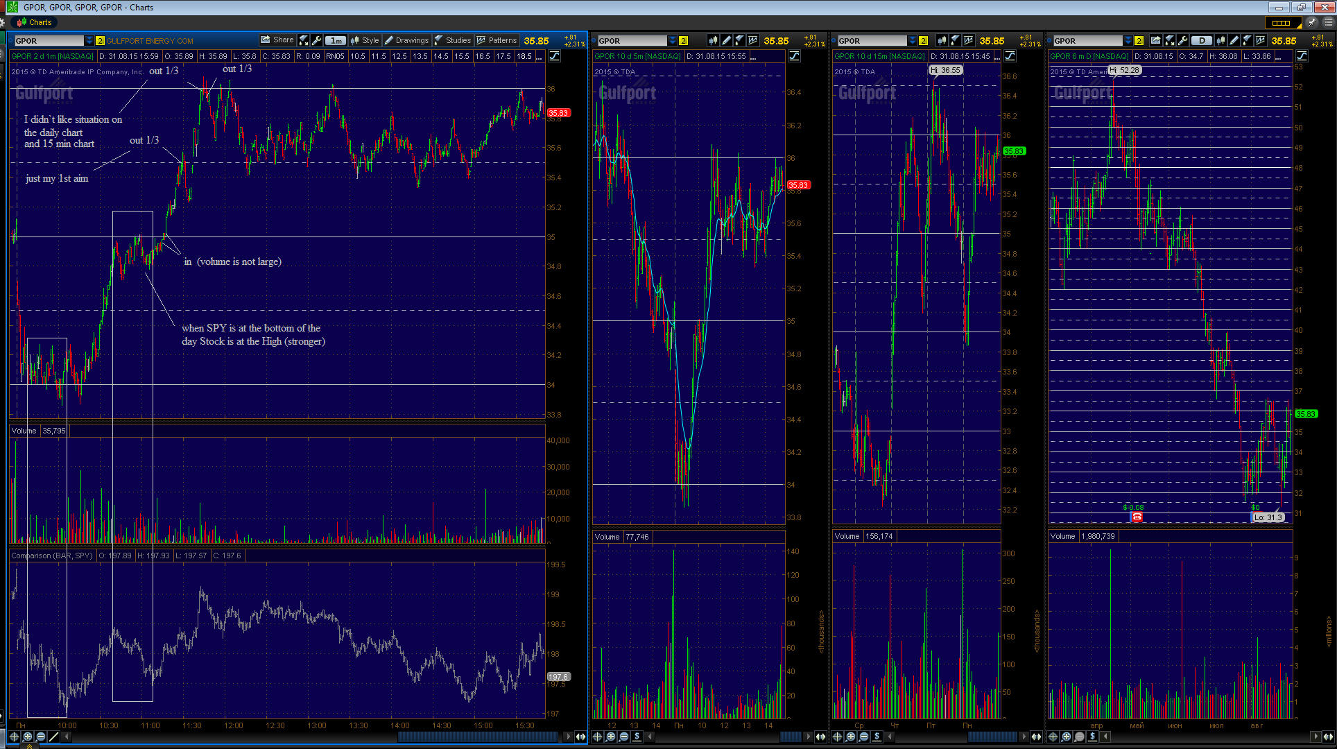Click the scroll-left arrow under daily chart

coord(1105,737)
